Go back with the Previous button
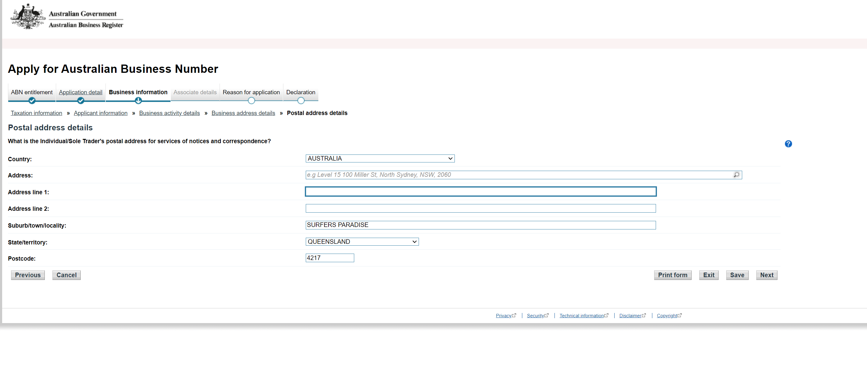The image size is (867, 372). (x=28, y=275)
